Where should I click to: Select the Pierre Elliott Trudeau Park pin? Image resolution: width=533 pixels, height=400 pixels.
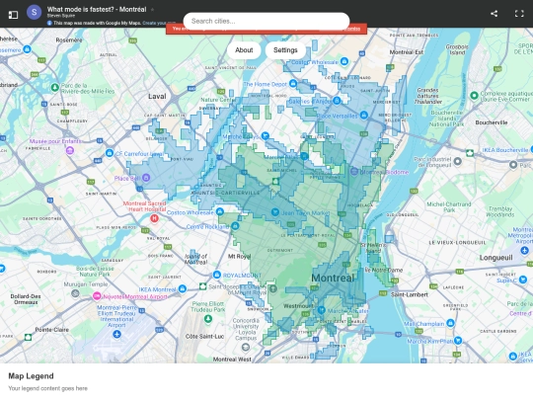pyautogui.click(x=208, y=319)
